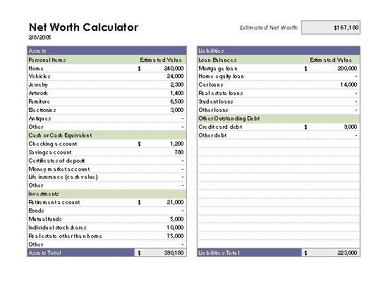
Task: Select the Net Worth Calculator title
Action: click(x=84, y=27)
